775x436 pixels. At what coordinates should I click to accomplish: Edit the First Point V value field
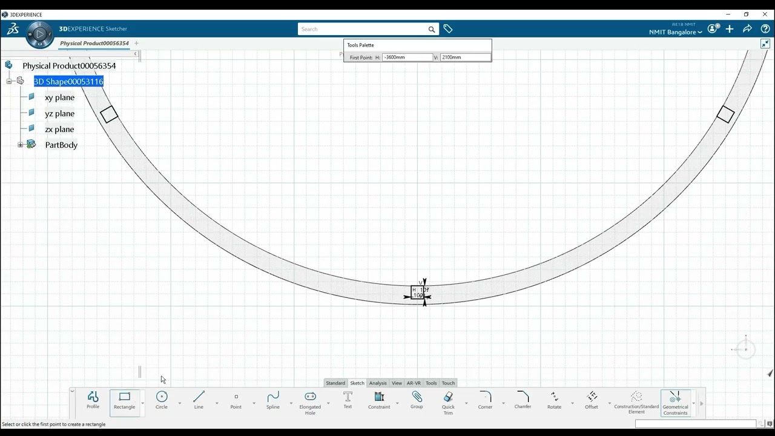[465, 58]
